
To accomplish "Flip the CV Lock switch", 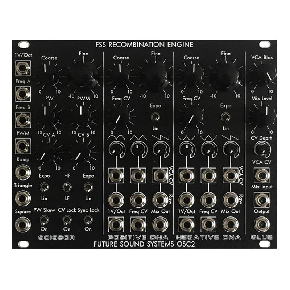I will (67, 220).
